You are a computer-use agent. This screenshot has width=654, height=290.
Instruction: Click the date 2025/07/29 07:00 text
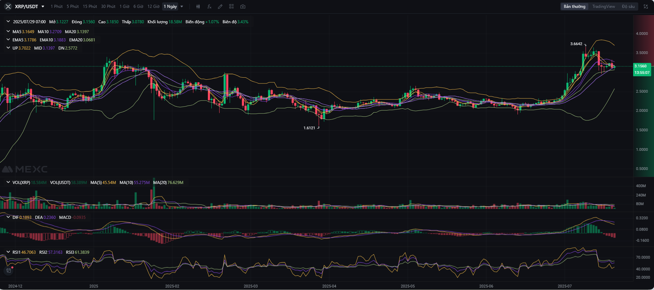click(x=29, y=22)
